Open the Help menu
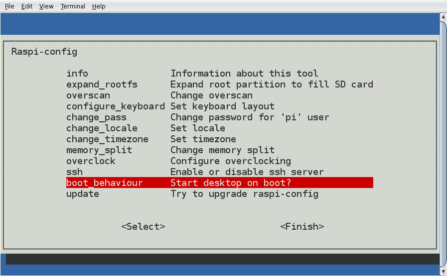This screenshot has height=276, width=447. click(99, 6)
